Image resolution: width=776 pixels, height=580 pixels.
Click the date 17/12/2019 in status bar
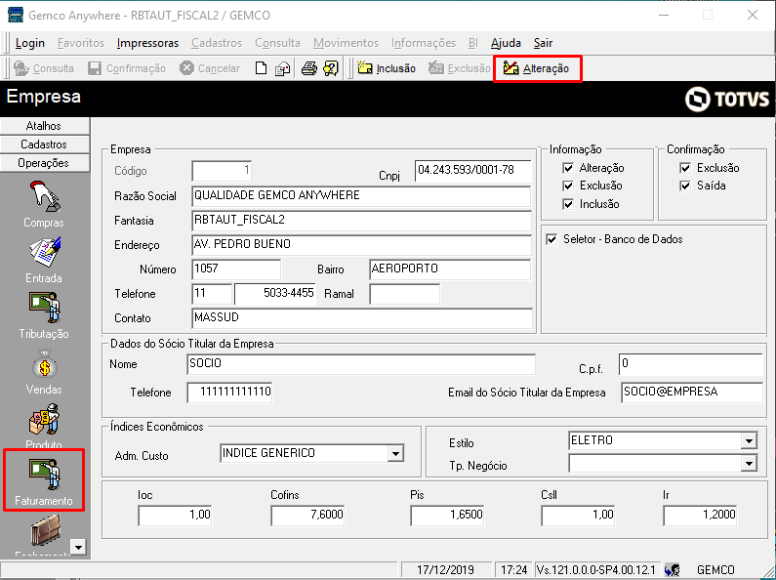[x=445, y=570]
